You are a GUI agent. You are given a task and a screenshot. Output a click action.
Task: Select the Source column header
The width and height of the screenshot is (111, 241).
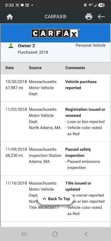35,68
